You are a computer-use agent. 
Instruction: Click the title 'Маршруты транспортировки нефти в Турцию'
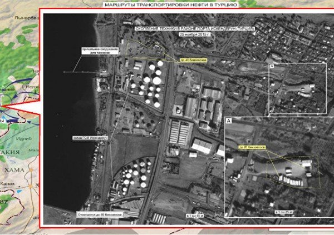[x=170, y=4]
